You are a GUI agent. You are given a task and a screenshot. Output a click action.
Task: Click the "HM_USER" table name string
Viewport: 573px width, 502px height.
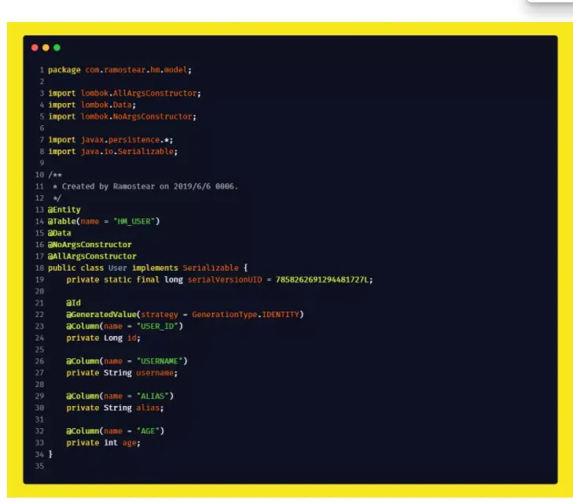click(134, 221)
